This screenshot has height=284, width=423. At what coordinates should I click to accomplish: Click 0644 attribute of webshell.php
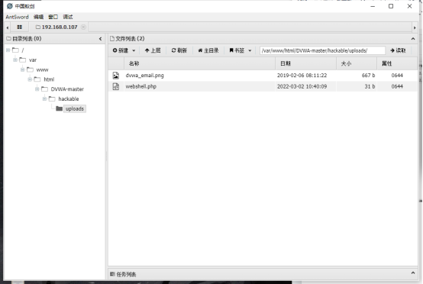pyautogui.click(x=397, y=86)
